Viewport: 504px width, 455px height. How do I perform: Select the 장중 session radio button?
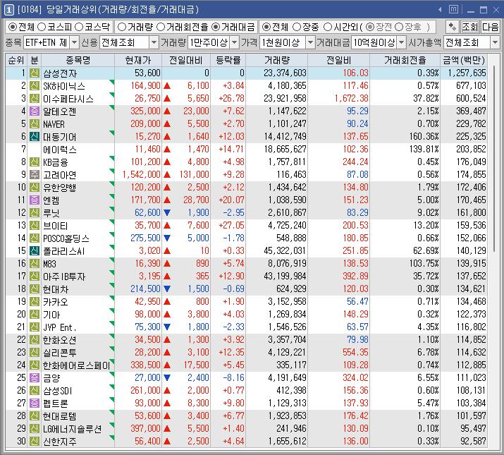click(297, 27)
